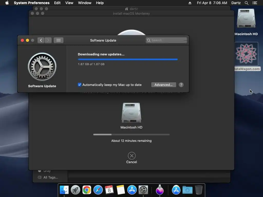The height and width of the screenshot is (197, 263).
Task: Launch Google Chrome from the Dock
Action: 87,190
